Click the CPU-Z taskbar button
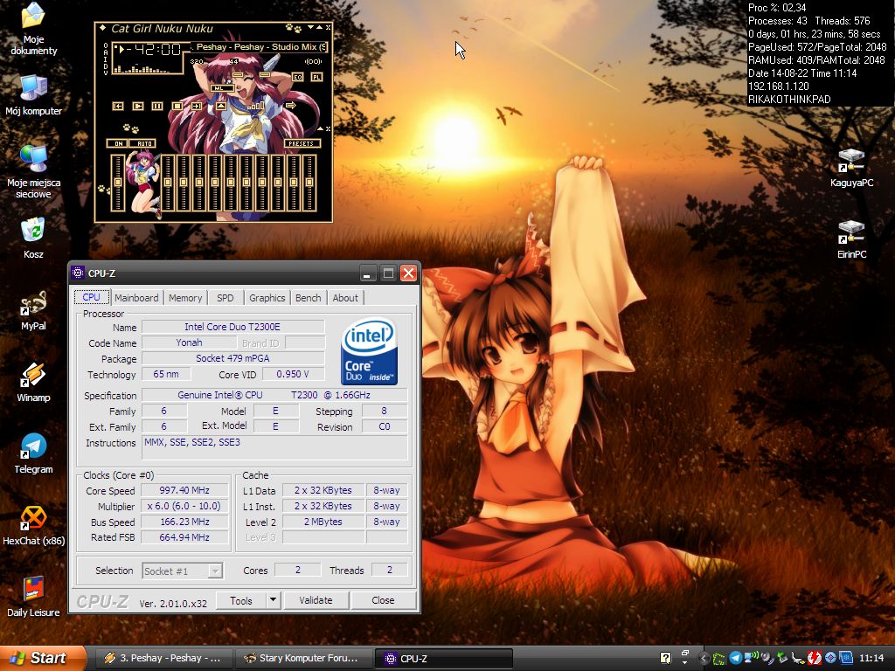Screen dimensions: 895x671 click(x=443, y=659)
